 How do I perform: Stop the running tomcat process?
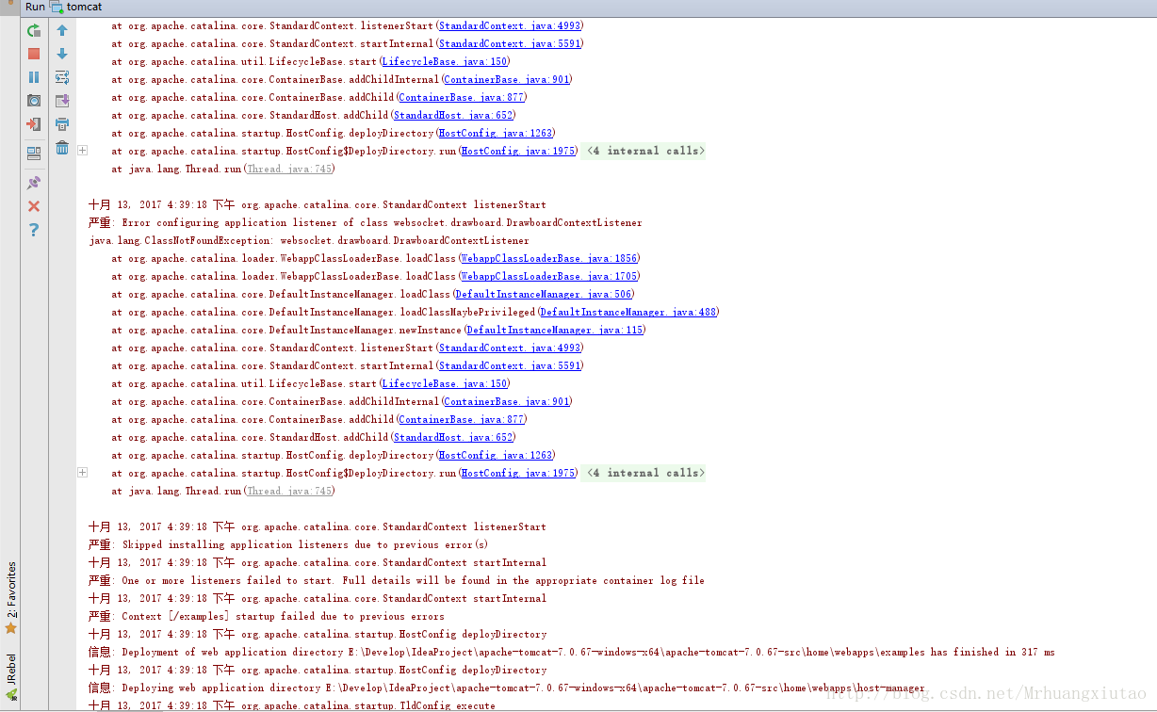(34, 55)
